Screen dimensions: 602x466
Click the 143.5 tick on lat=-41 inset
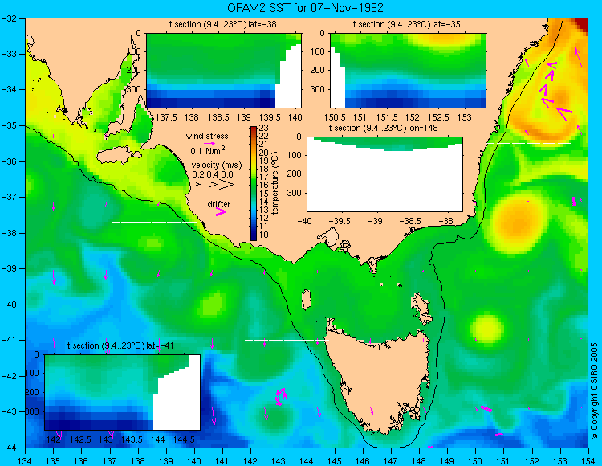132,439
